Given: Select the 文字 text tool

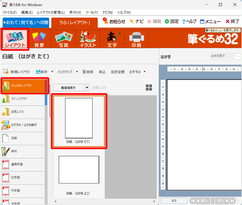Looking at the screenshot, I should (112, 39).
